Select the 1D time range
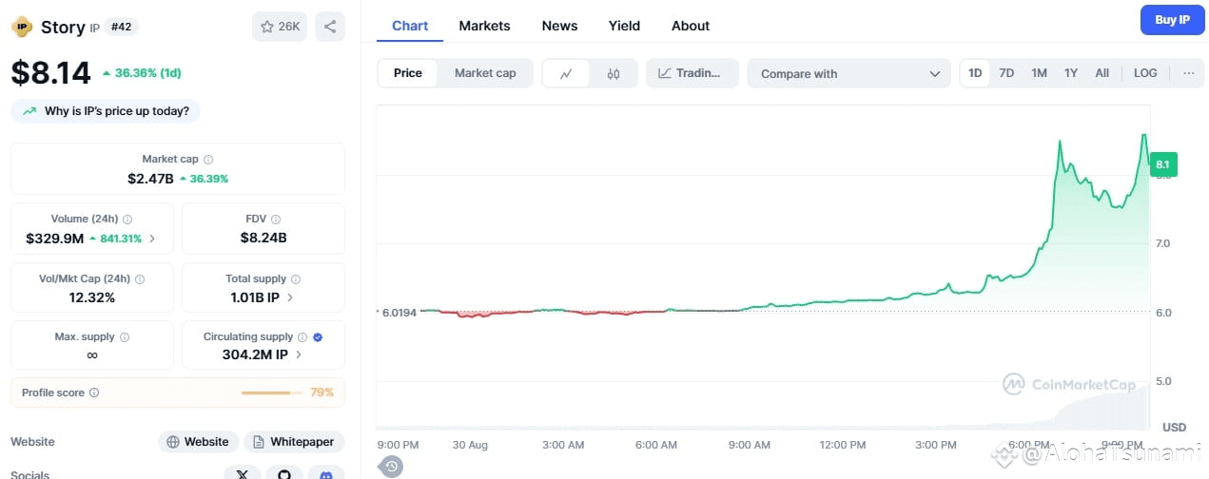1209x479 pixels. click(x=975, y=73)
